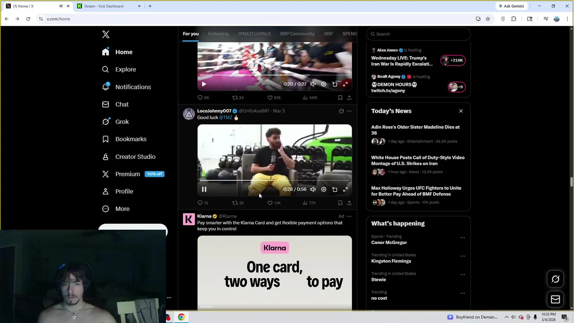Fullscreen the LocoJohnny007 video
The width and height of the screenshot is (574, 323).
click(345, 189)
